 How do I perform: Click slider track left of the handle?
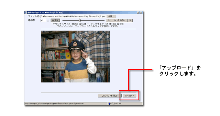pyautogui.click(x=71, y=20)
